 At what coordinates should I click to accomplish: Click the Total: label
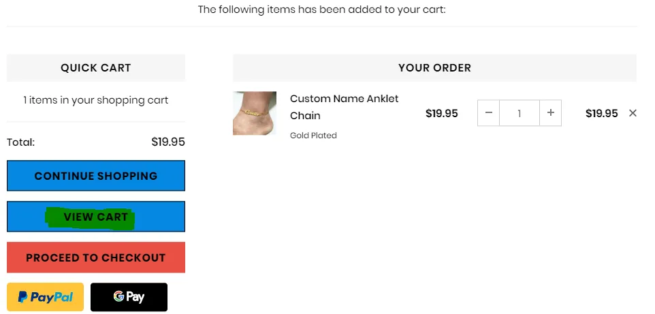[21, 142]
